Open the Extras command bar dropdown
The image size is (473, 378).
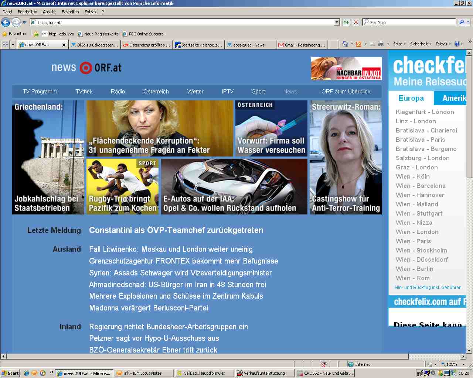pos(443,44)
